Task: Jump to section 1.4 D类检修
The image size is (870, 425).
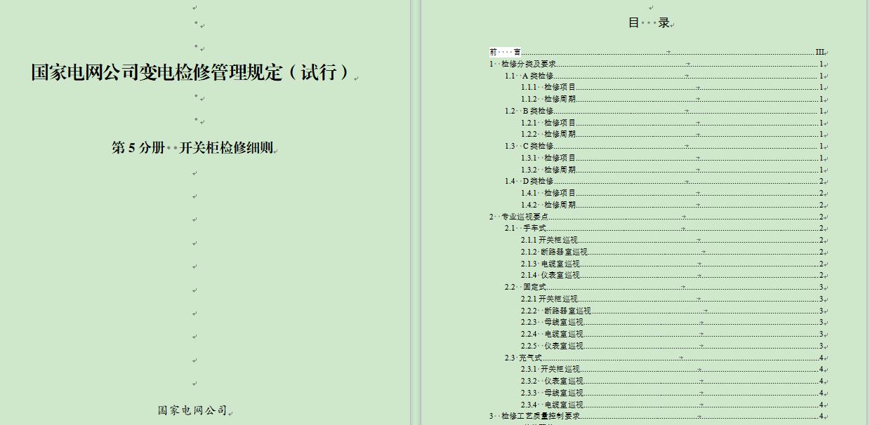Action: (665, 181)
